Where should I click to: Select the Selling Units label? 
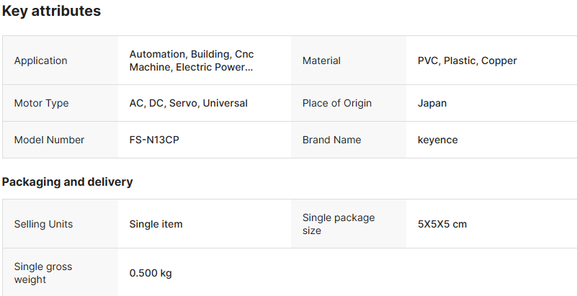(44, 224)
